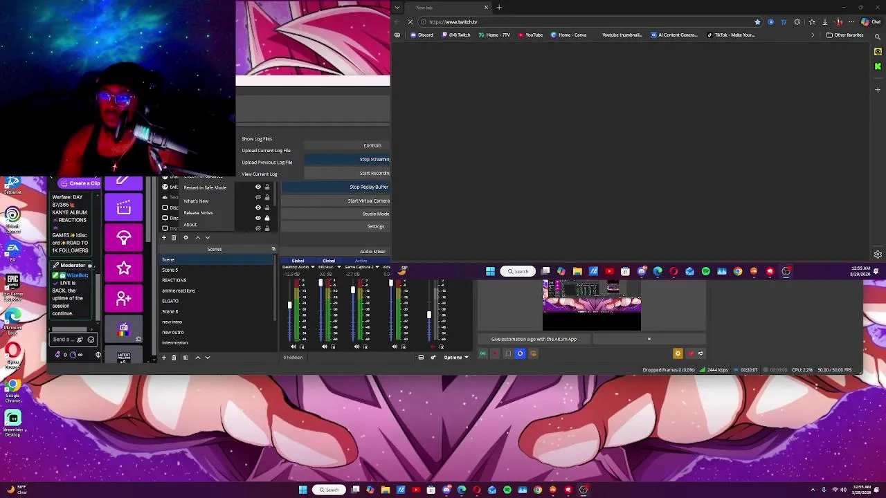
Task: Open the Other favorites folder
Action: [x=844, y=35]
